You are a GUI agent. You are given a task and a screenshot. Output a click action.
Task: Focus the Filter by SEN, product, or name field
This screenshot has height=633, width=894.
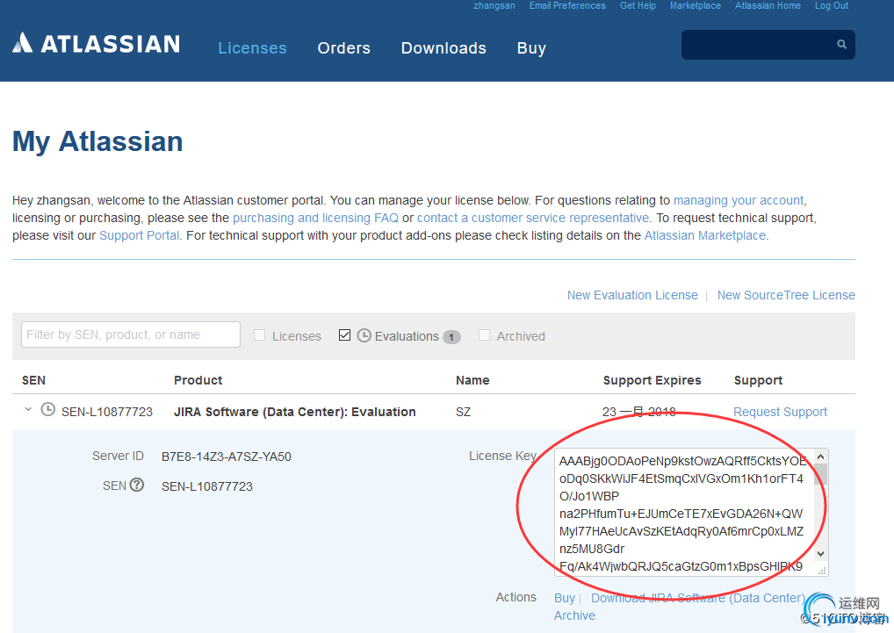pyautogui.click(x=131, y=334)
